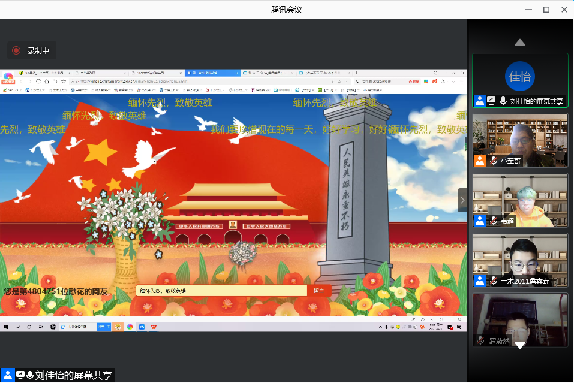Open 小军哥 video thumbnail
Screen dimensions: 574x383
coord(520,137)
